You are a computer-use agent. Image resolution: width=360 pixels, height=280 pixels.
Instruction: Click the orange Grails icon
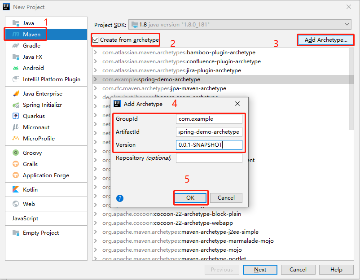tap(16, 164)
